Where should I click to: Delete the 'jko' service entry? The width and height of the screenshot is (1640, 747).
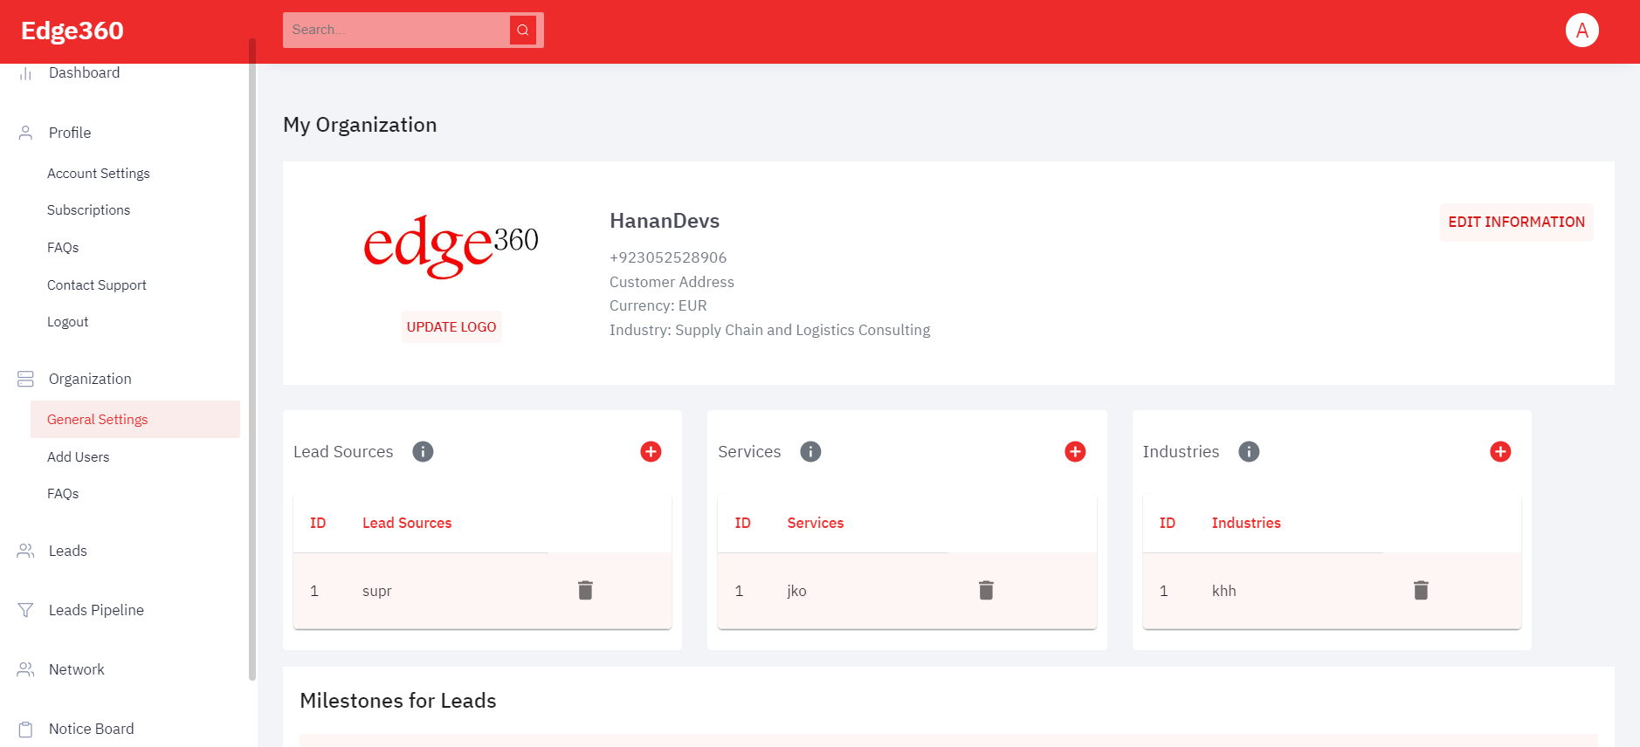point(986,591)
